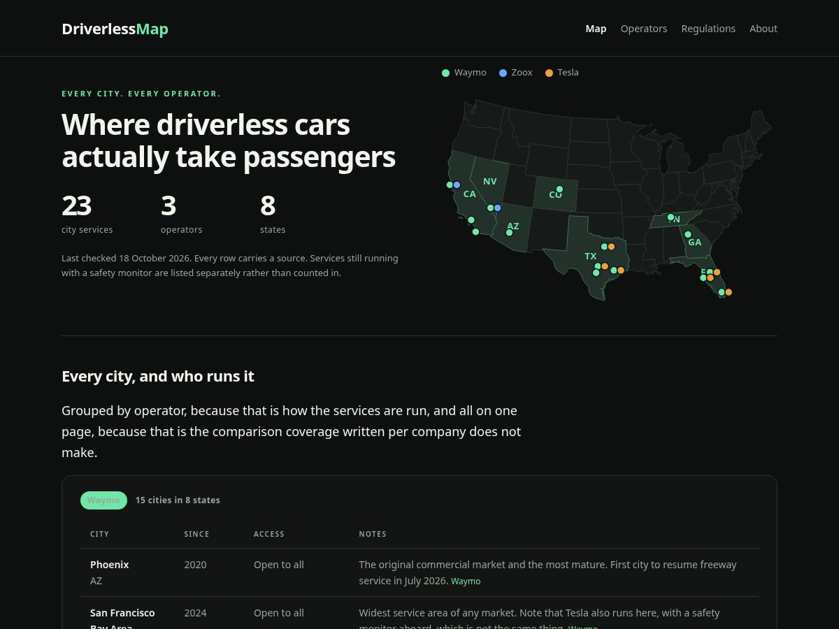Viewport: 839px width, 629px height.
Task: Click the "3" operators stat
Action: click(x=168, y=205)
